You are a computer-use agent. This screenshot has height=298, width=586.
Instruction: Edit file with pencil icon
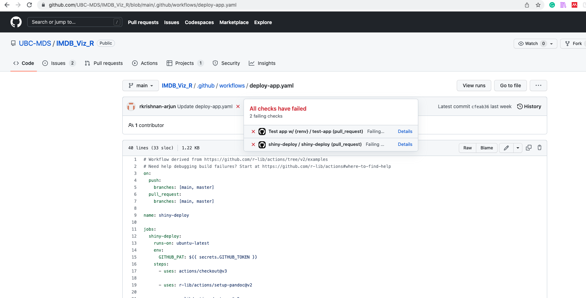click(x=506, y=148)
